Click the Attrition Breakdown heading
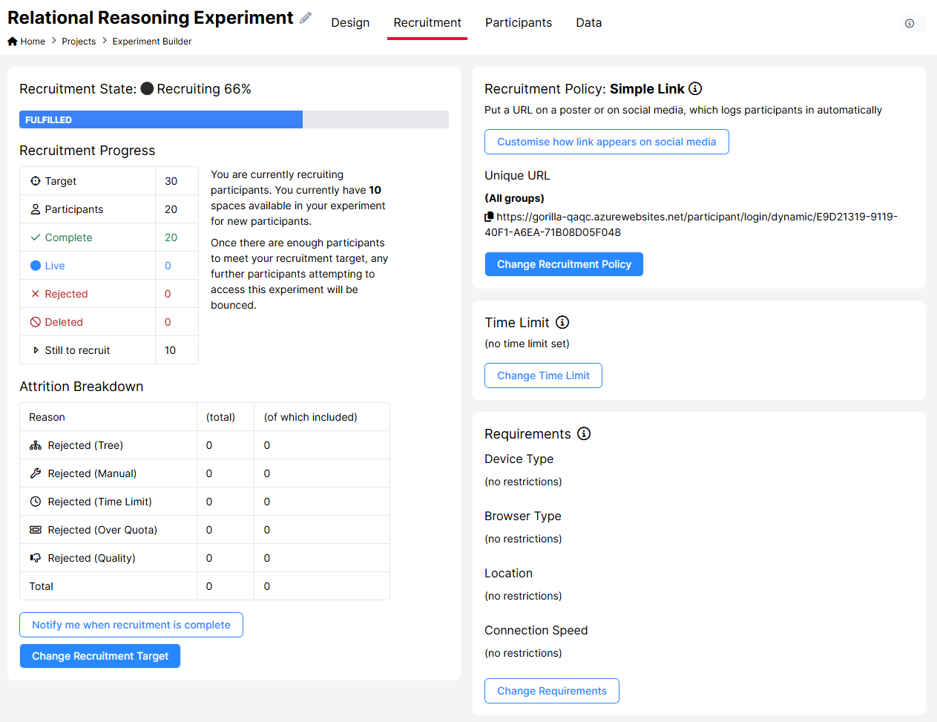This screenshot has width=937, height=722. (82, 387)
